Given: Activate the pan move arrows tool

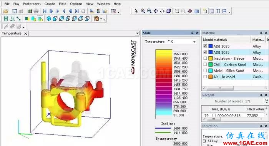Looking at the screenshot, I should pyautogui.click(x=156, y=11).
